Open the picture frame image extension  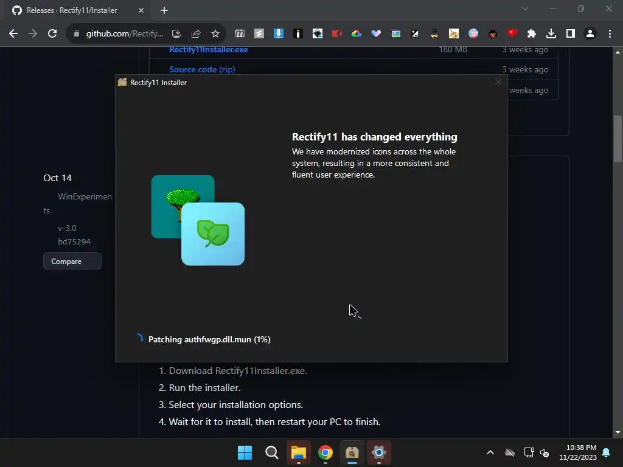[x=395, y=34]
